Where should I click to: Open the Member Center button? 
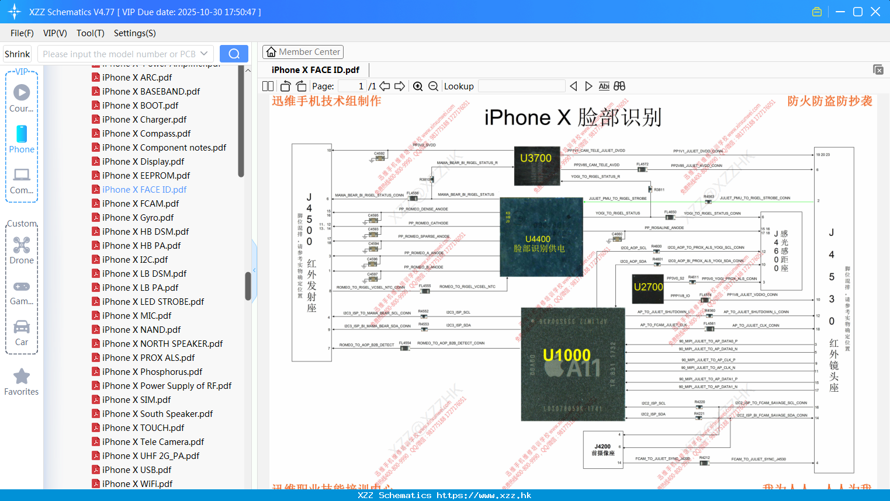pyautogui.click(x=303, y=52)
